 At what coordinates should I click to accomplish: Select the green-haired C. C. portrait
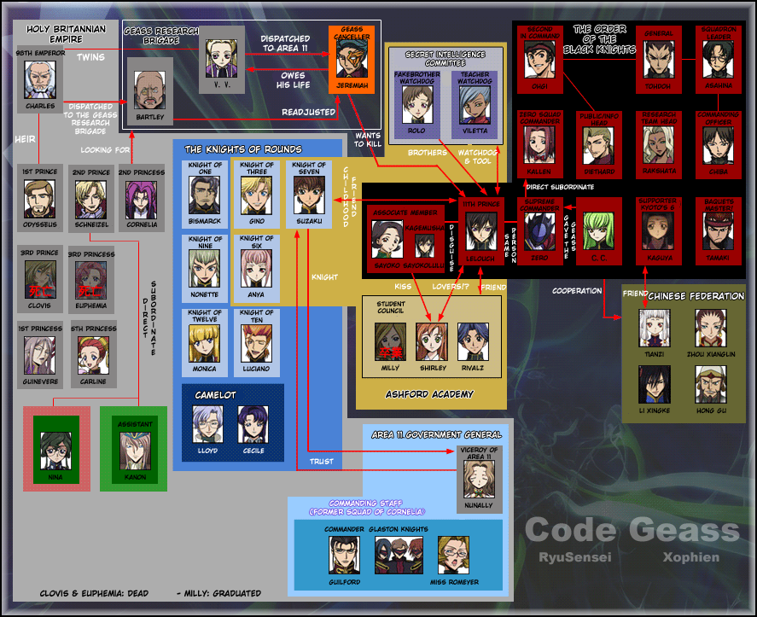598,231
